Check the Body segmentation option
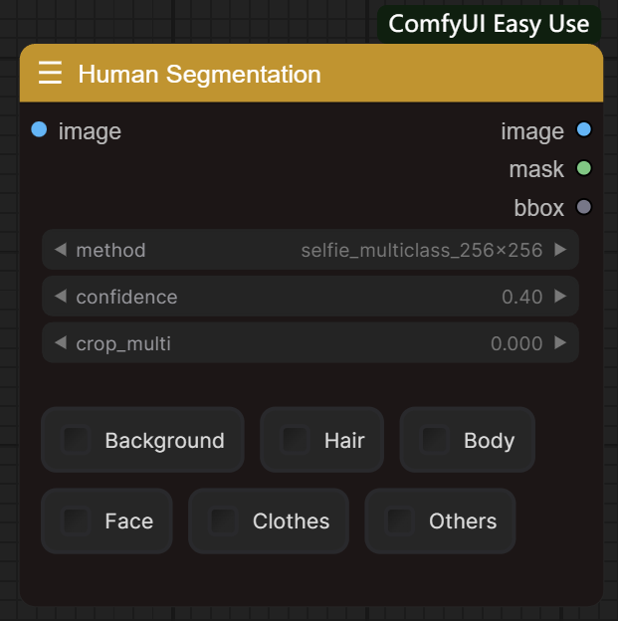Viewport: 618px width, 621px height. (x=435, y=440)
